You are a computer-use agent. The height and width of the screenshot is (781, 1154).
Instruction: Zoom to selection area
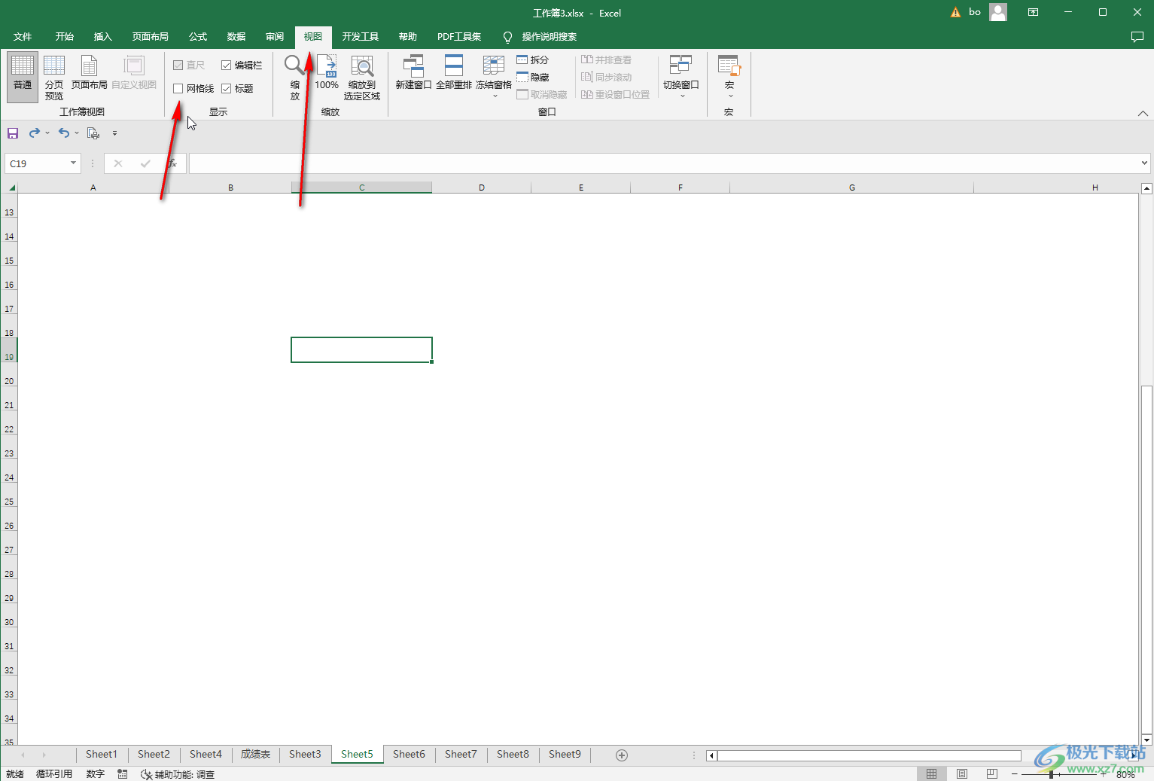coord(362,77)
